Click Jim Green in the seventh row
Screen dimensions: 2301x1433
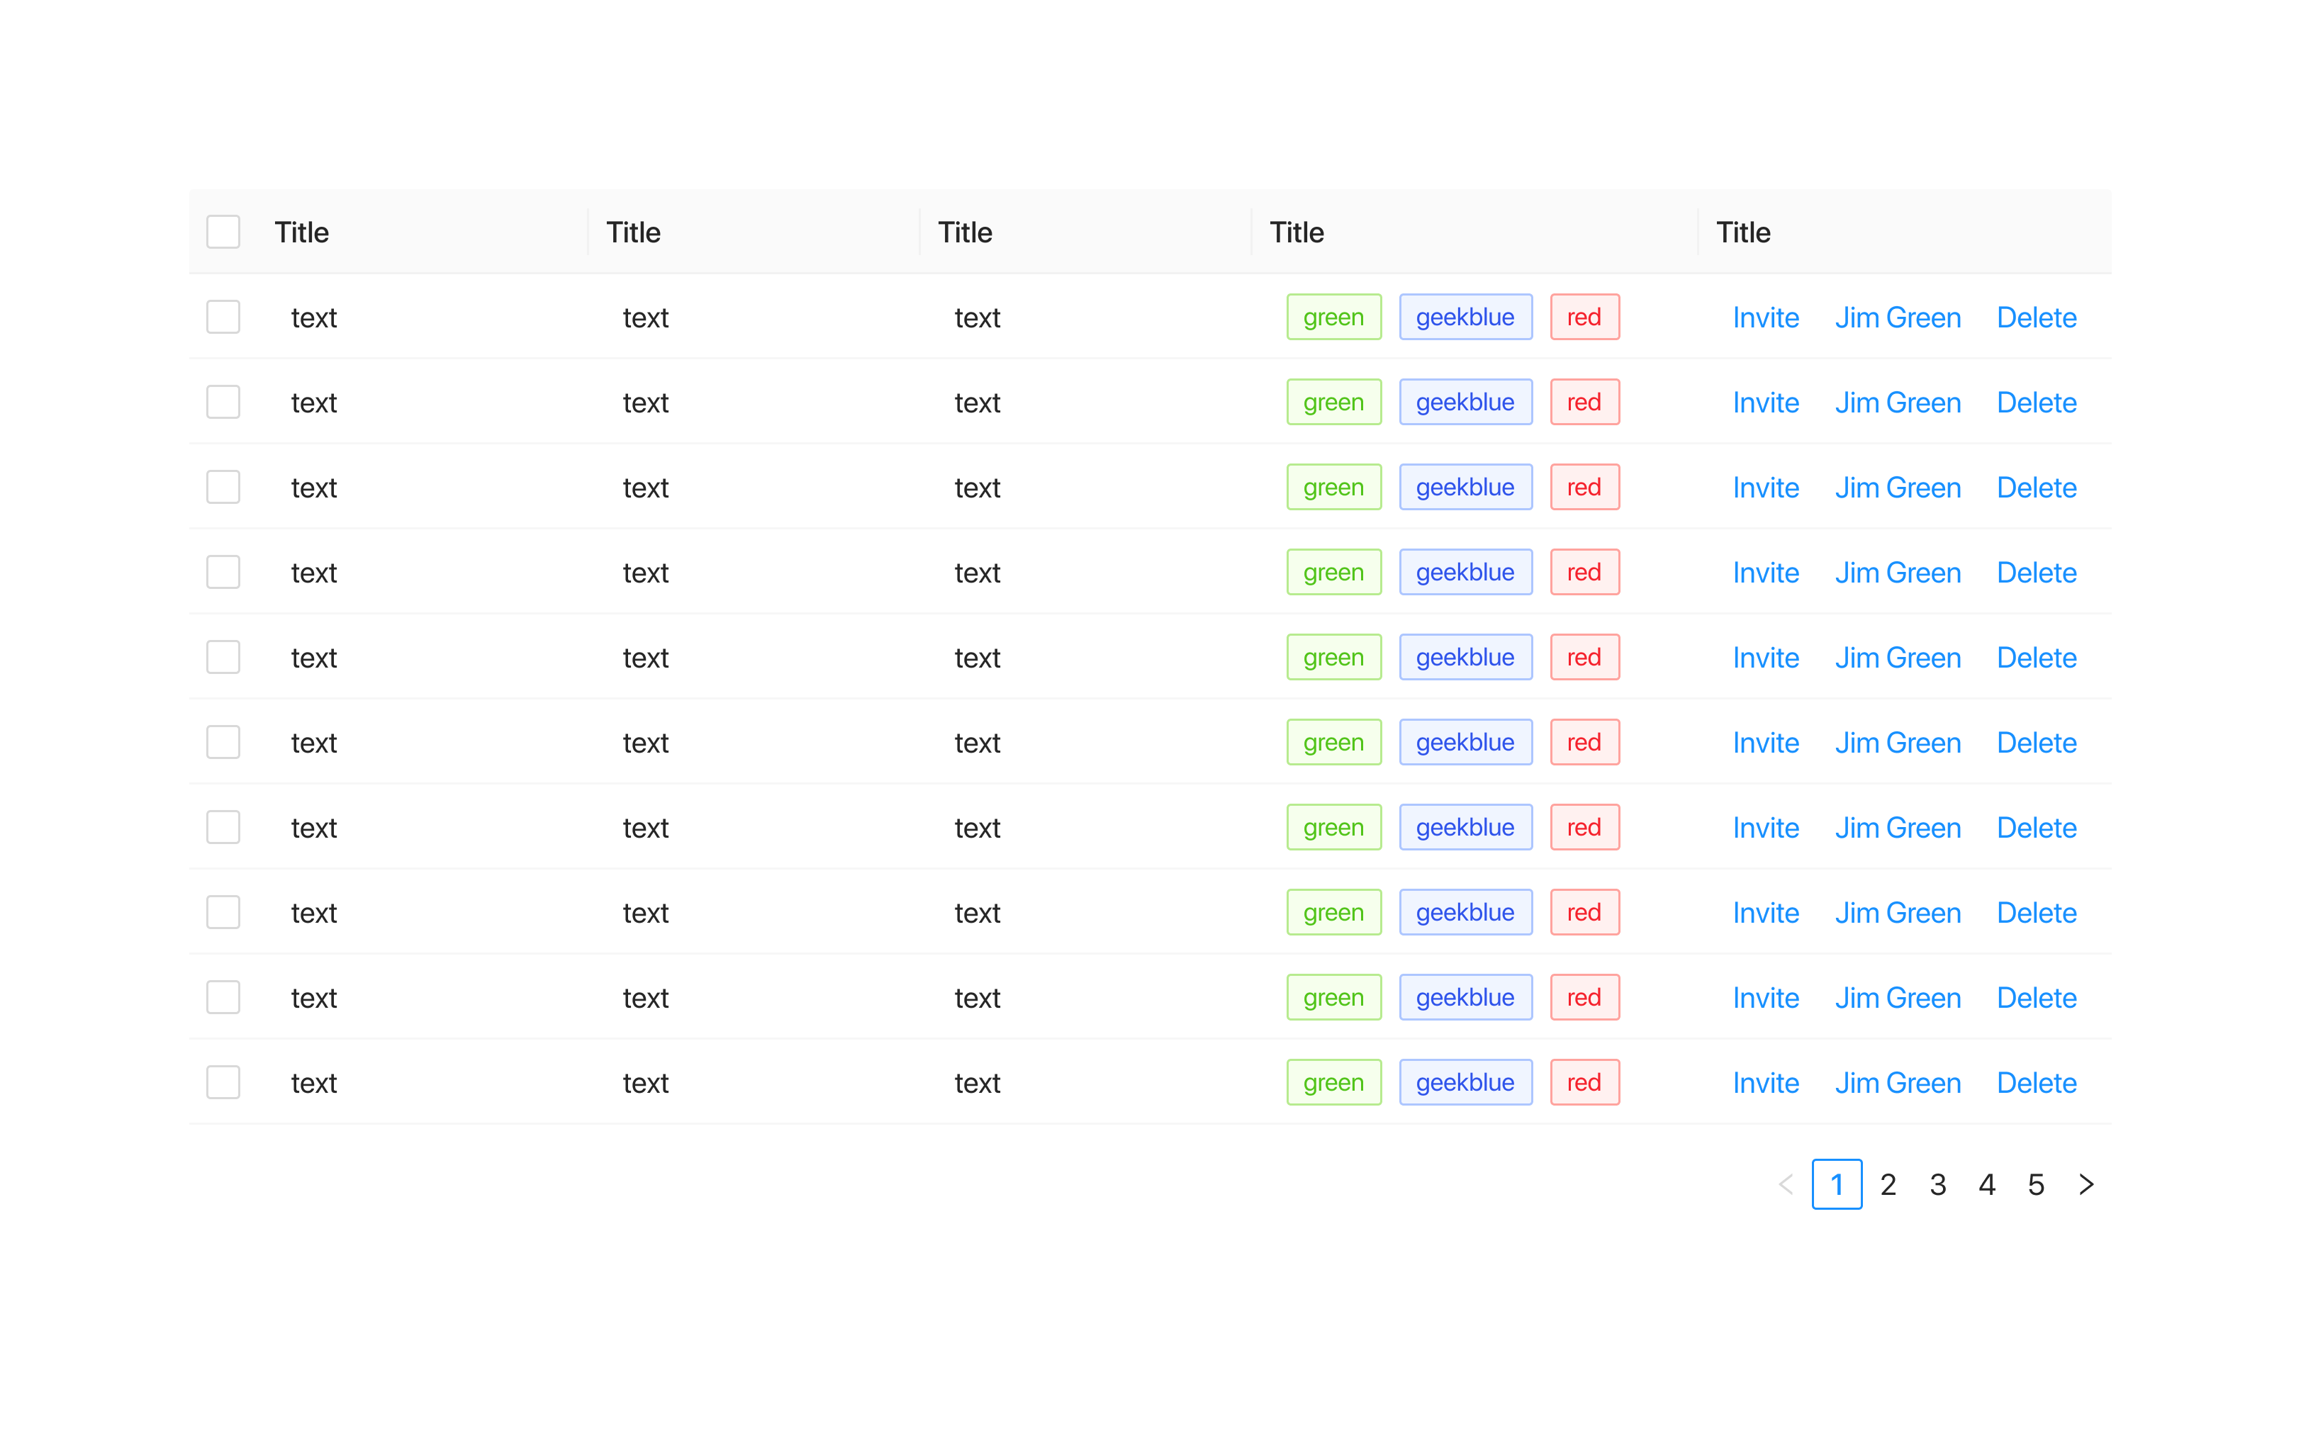(x=1897, y=827)
